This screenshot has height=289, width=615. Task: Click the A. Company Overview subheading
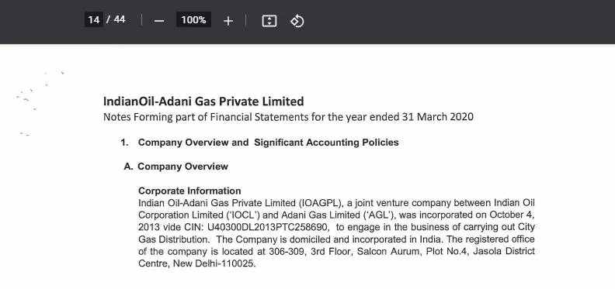pos(175,167)
